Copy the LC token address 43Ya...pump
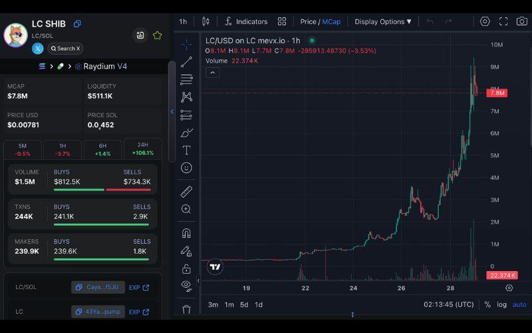This screenshot has height=333, width=532. click(x=98, y=312)
